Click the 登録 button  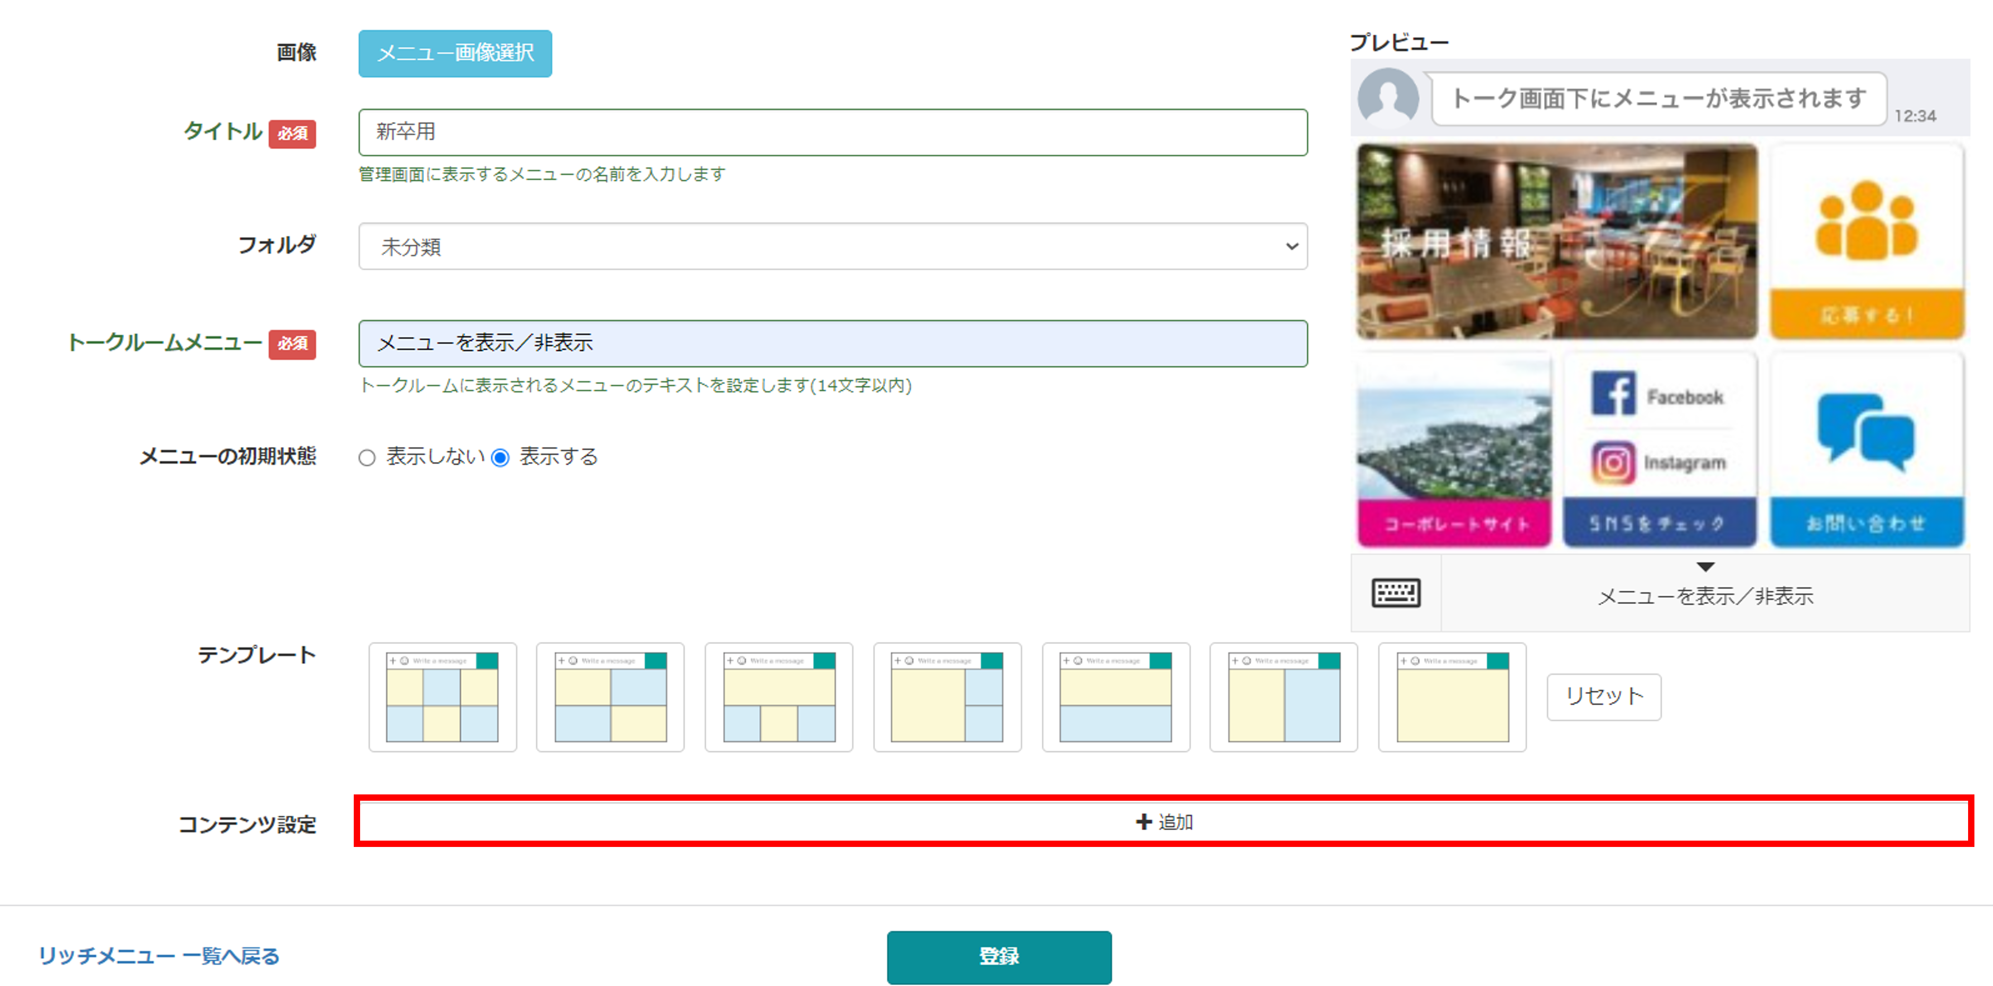coord(999,957)
